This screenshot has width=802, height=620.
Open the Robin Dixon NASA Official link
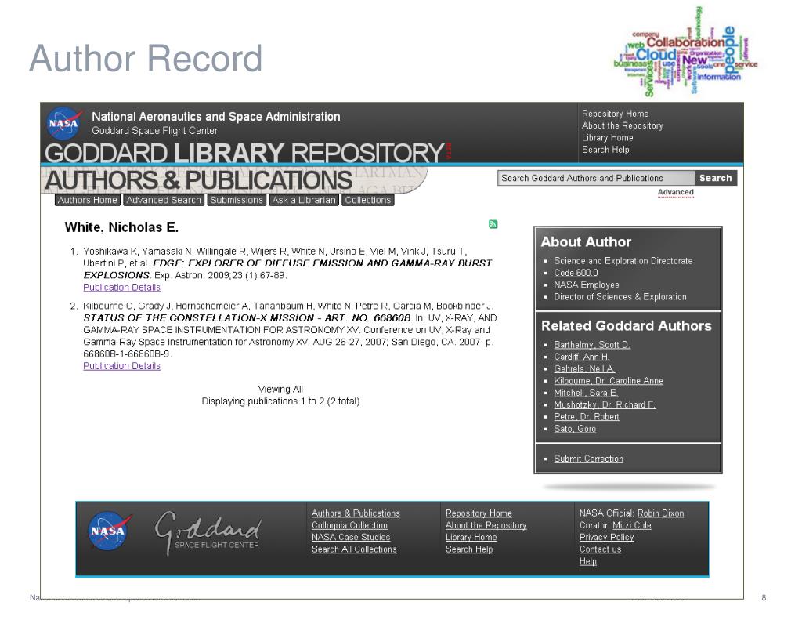tap(660, 513)
